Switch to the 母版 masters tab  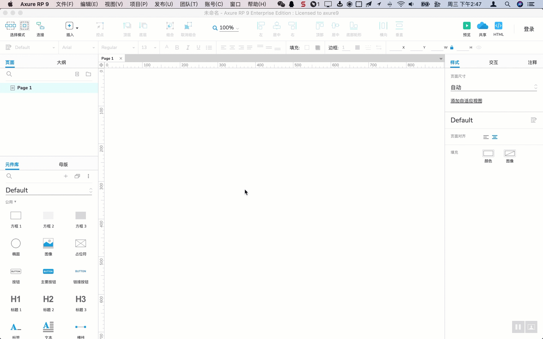click(63, 165)
